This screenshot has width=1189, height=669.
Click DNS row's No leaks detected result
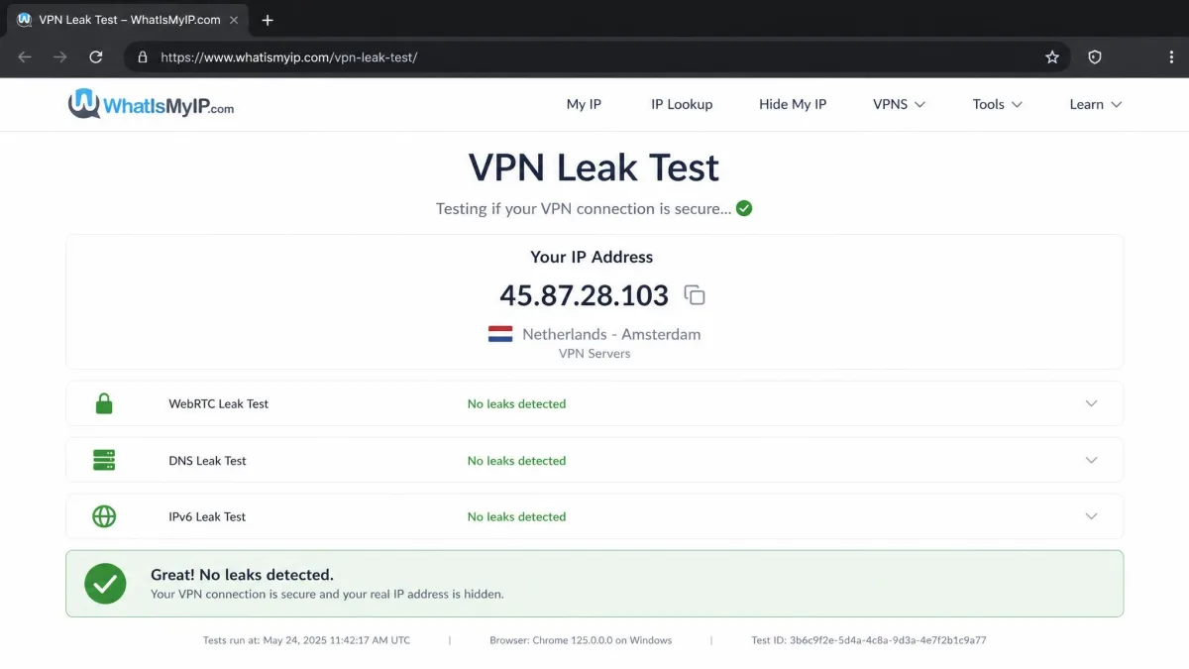coord(516,461)
